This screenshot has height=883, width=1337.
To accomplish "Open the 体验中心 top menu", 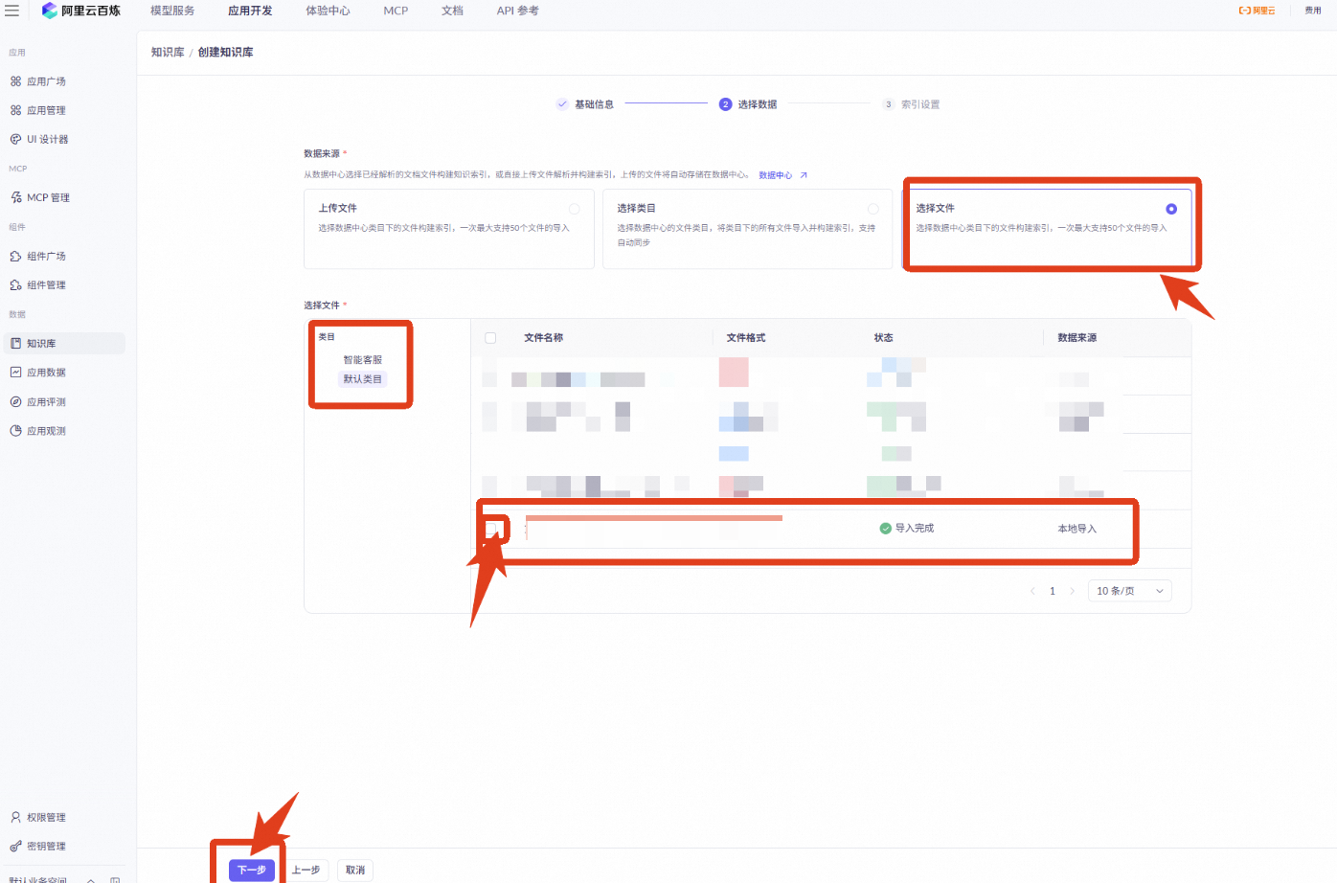I will [328, 11].
